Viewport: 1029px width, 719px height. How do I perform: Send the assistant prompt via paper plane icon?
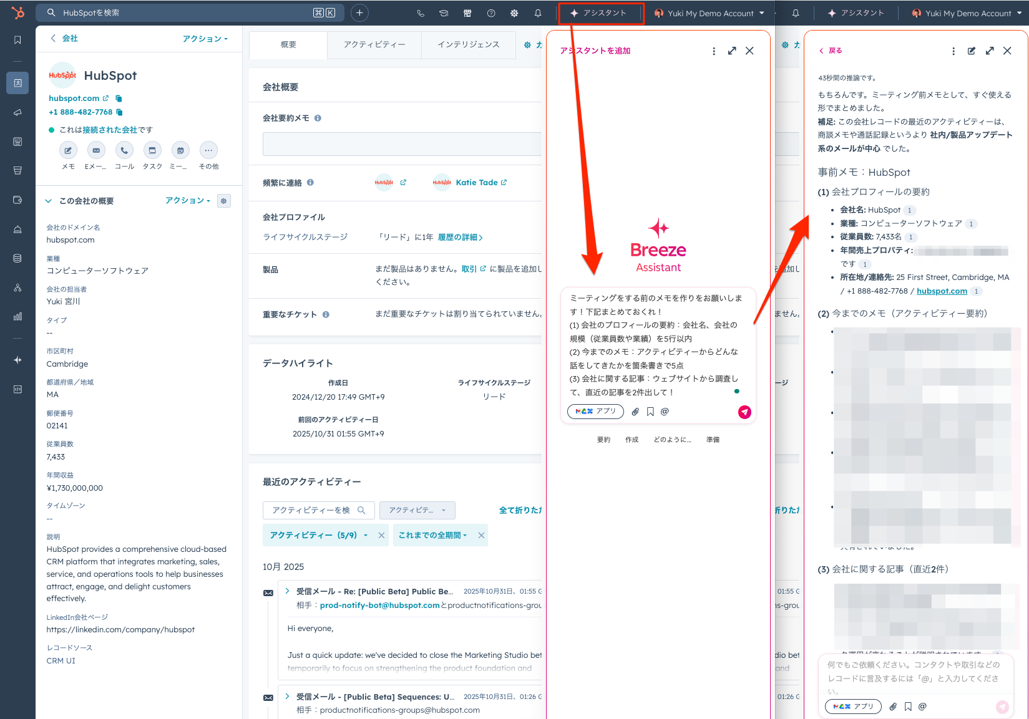(744, 412)
